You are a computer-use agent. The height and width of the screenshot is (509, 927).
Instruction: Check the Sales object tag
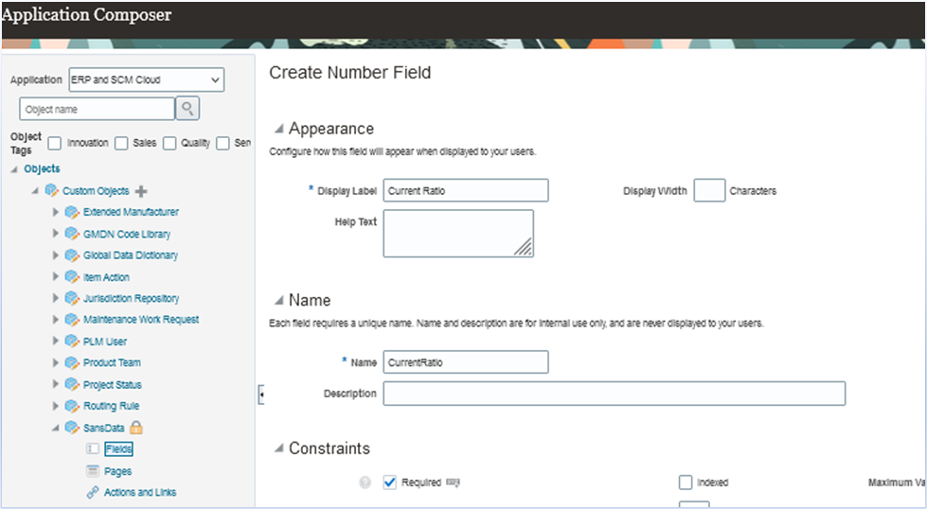[x=121, y=143]
